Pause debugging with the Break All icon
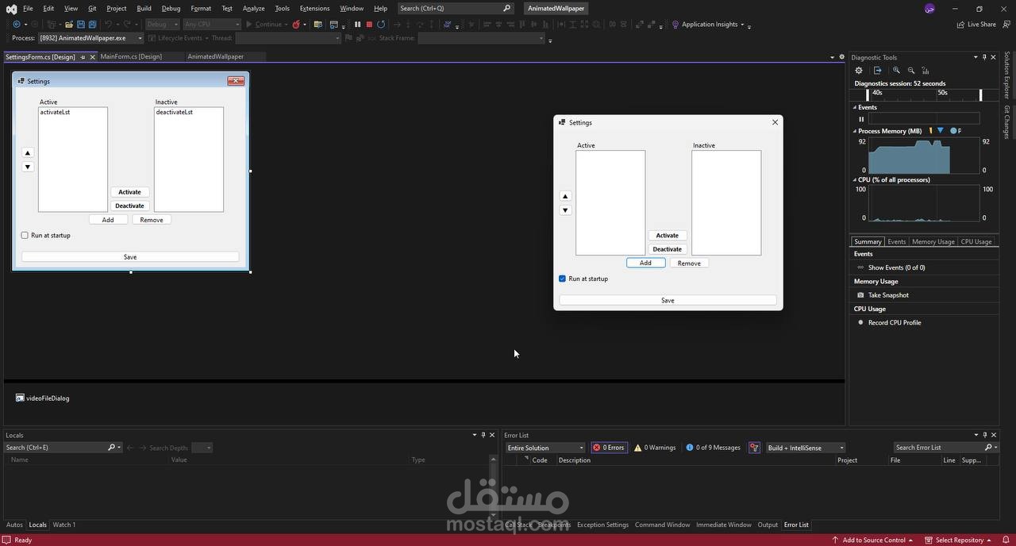The width and height of the screenshot is (1016, 546). pos(357,25)
